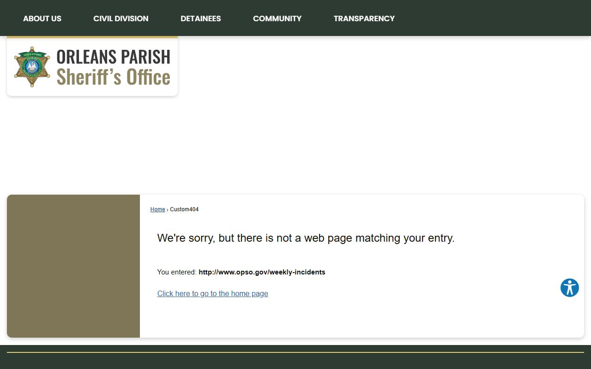The width and height of the screenshot is (591, 369).
Task: Open the Civil Division menu
Action: [x=121, y=18]
